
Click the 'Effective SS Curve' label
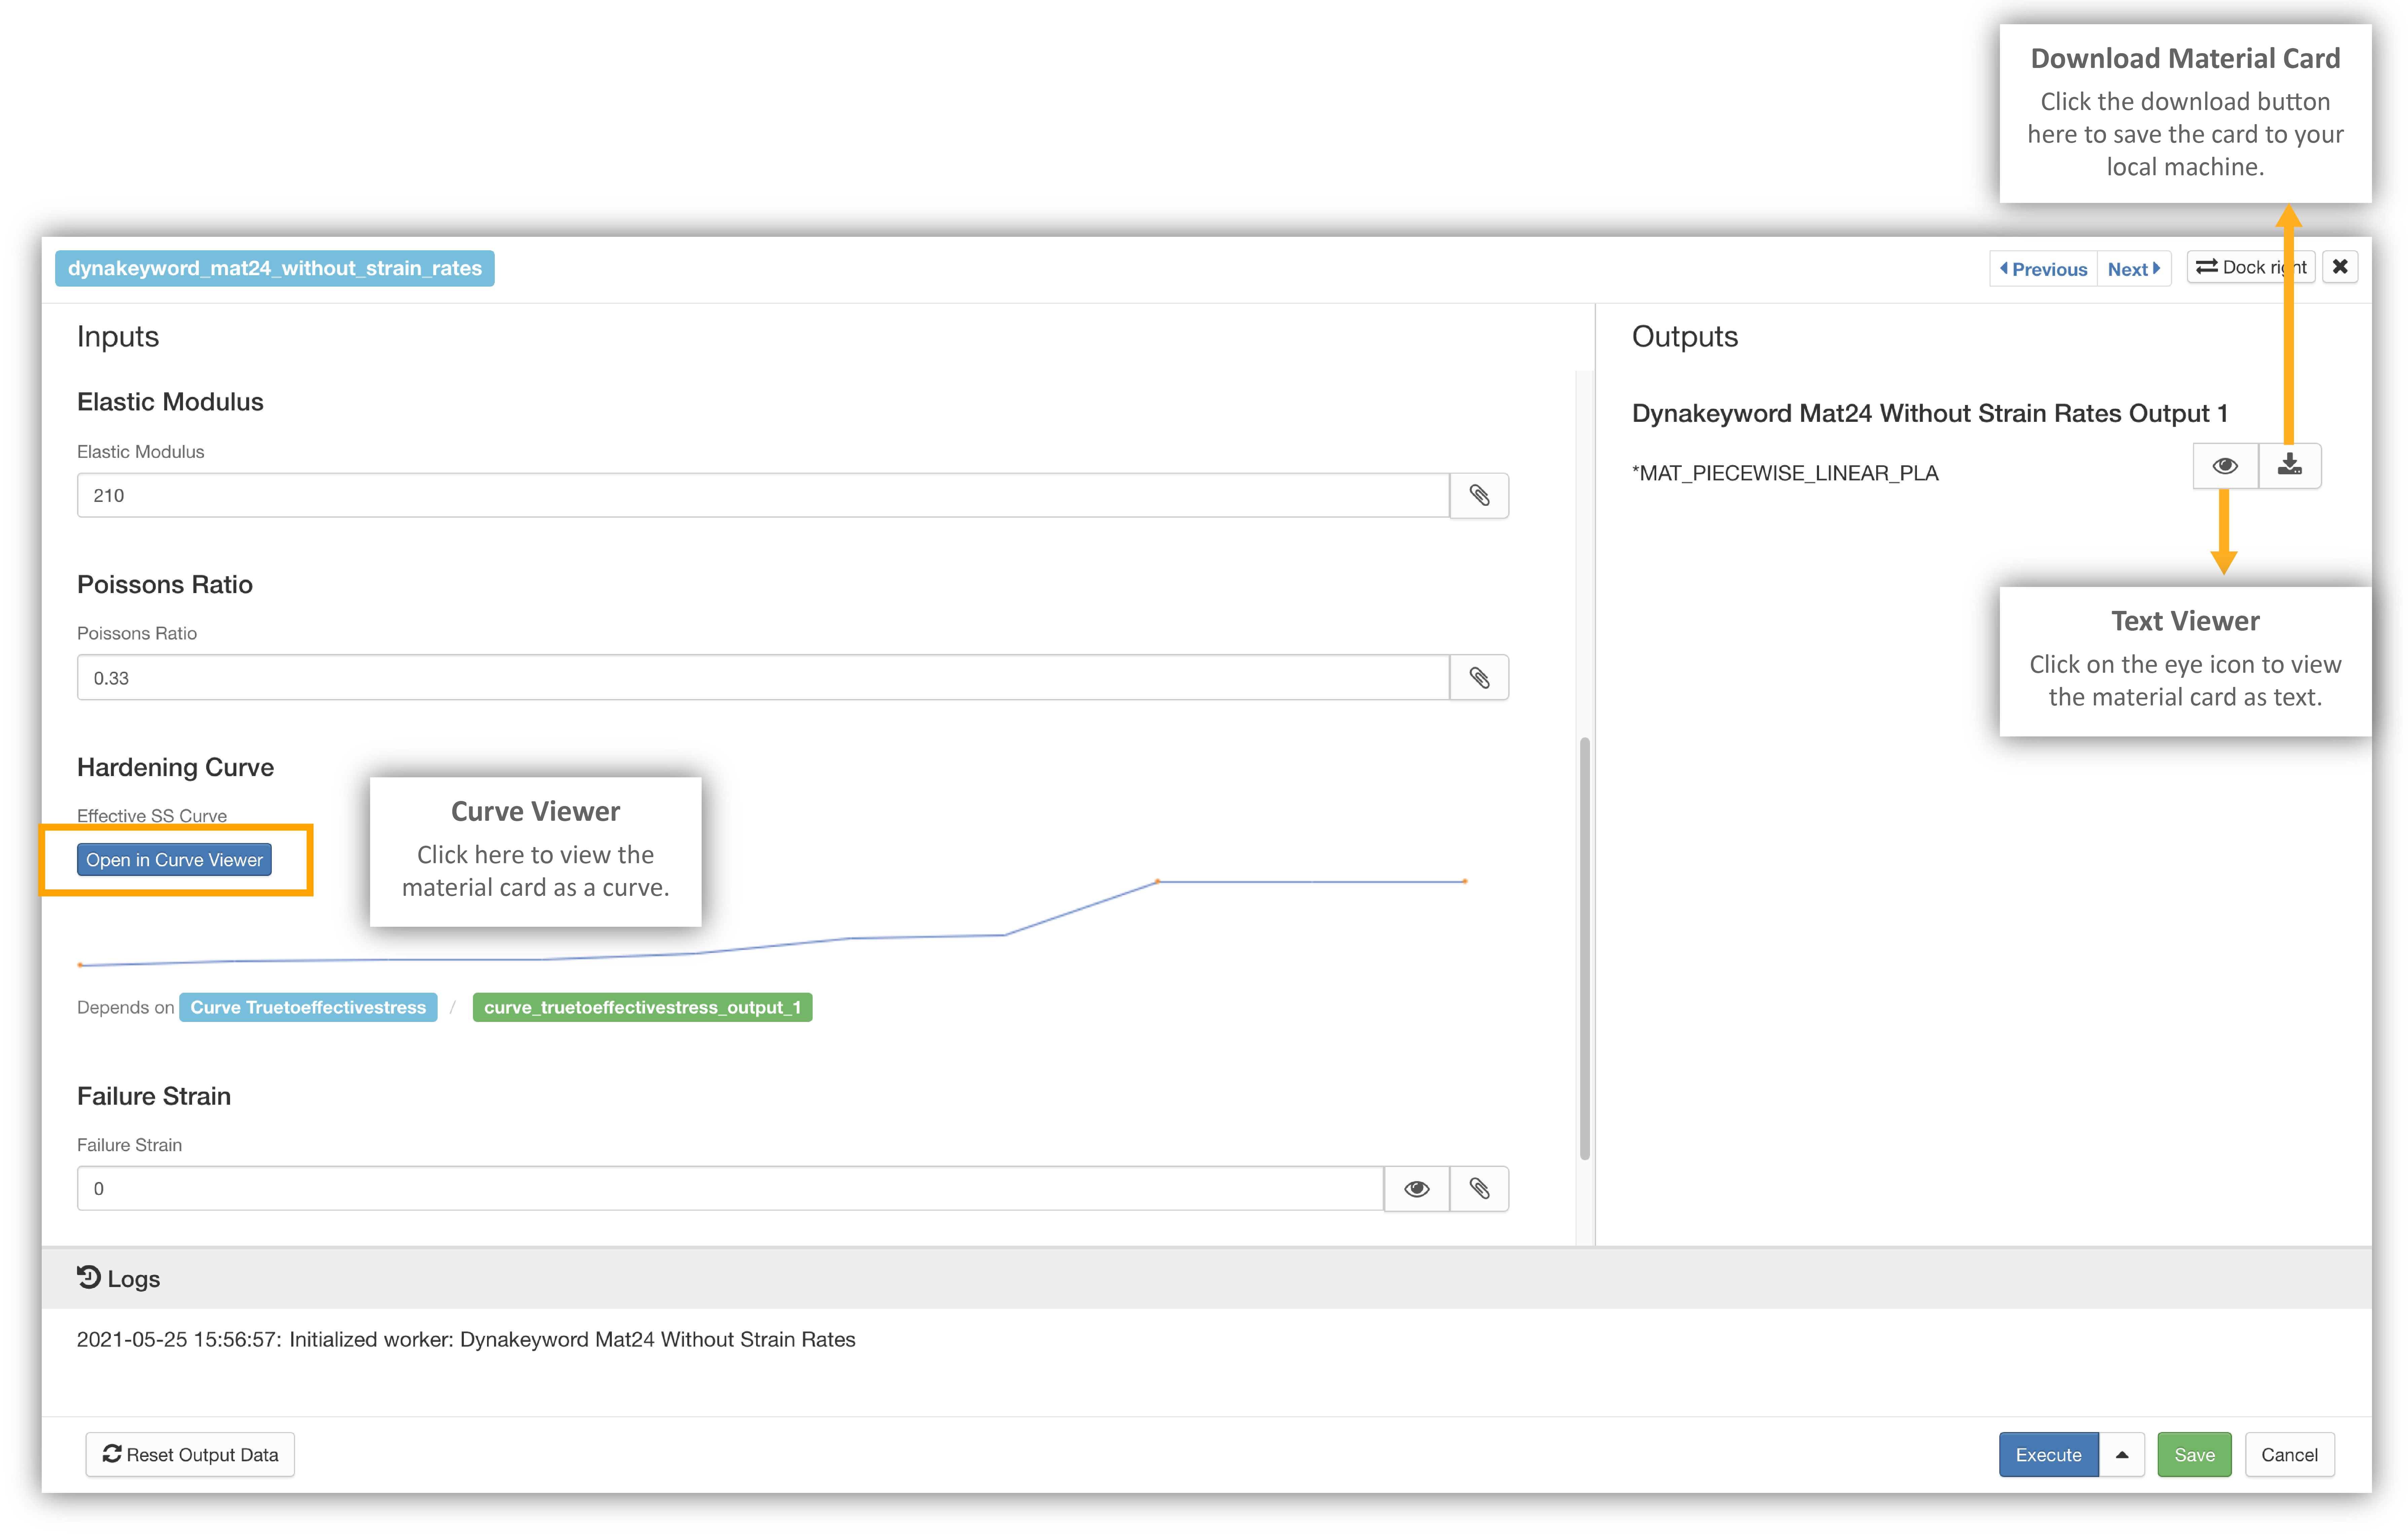(152, 816)
